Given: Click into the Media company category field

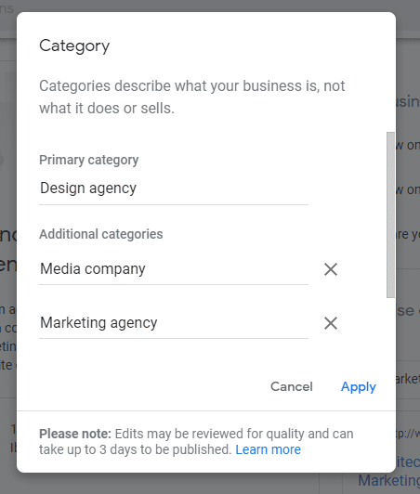Looking at the screenshot, I should pos(174,269).
